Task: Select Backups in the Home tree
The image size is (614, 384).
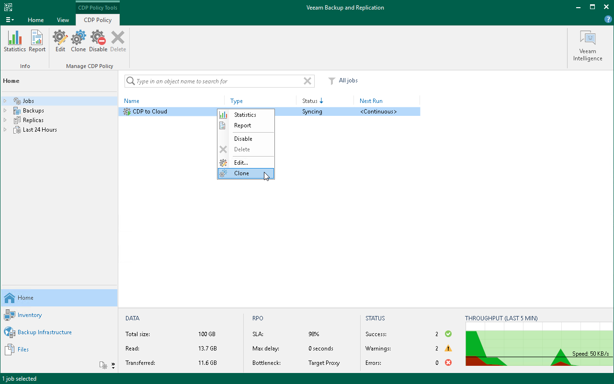Action: click(x=33, y=111)
